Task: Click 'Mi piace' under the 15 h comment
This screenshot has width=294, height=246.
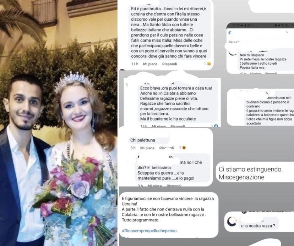Action: click(159, 126)
